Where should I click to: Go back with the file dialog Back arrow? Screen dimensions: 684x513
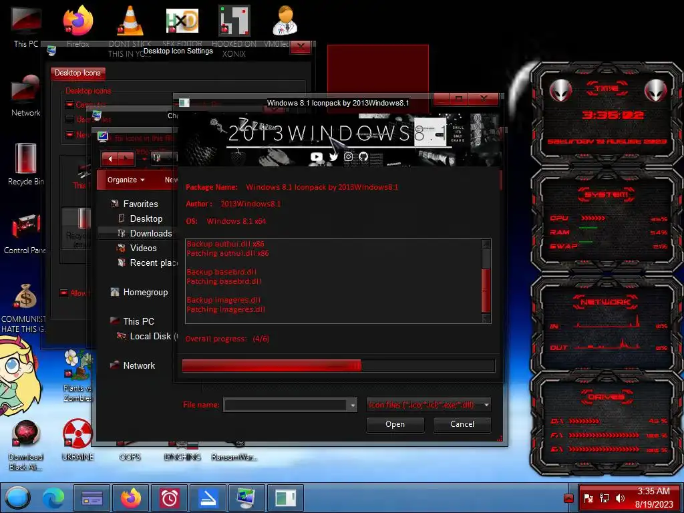110,159
